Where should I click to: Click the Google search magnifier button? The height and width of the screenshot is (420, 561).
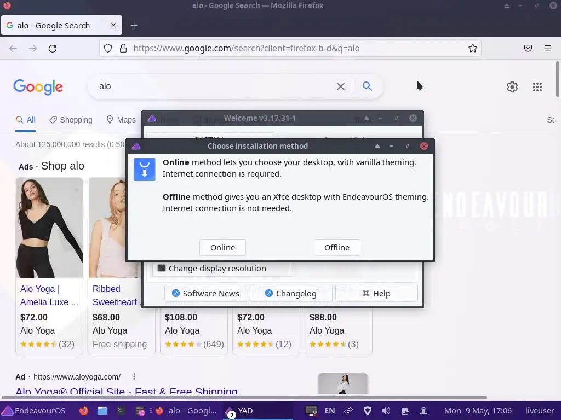pos(367,86)
